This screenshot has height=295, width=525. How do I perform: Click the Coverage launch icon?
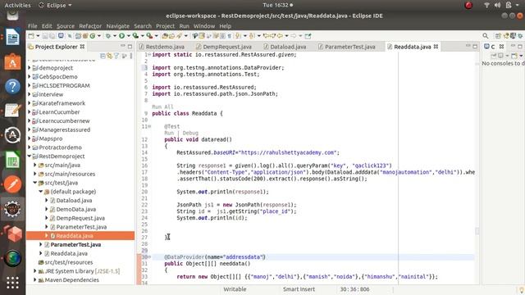click(x=135, y=36)
